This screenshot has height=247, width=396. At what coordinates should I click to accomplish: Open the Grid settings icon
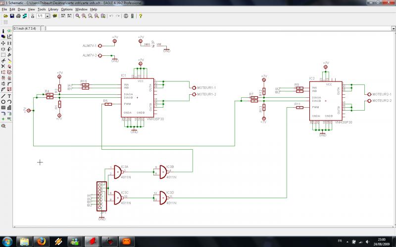point(5,22)
